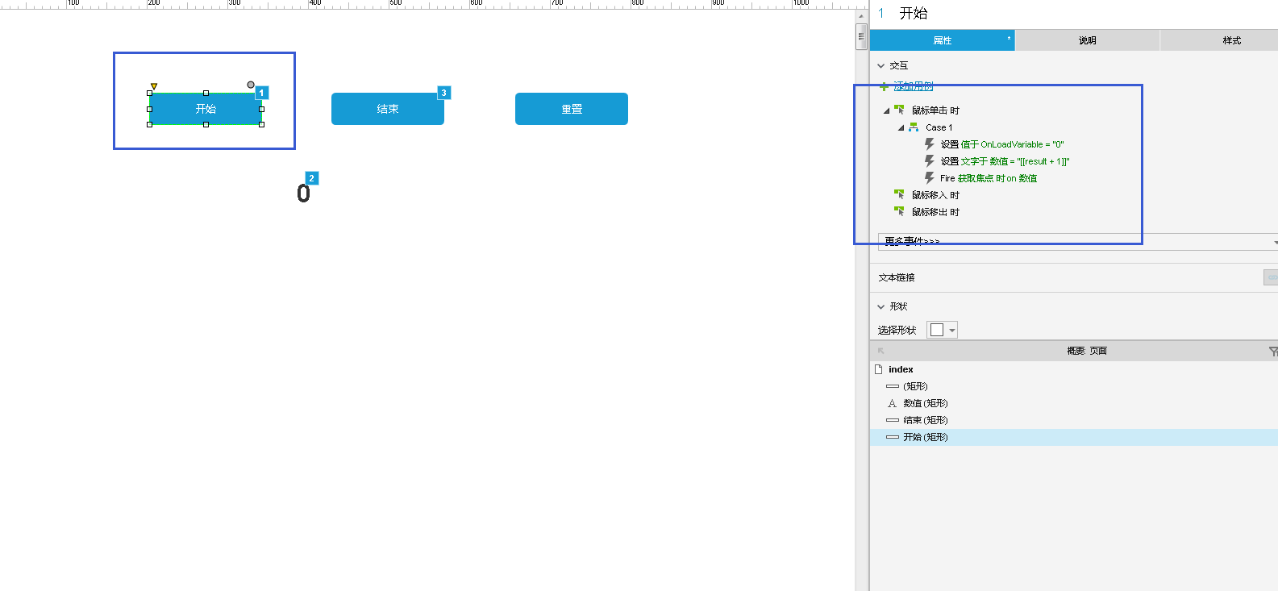Collapse the Case 1 tree triangle
Viewport: 1278px width, 591px height.
coord(901,127)
